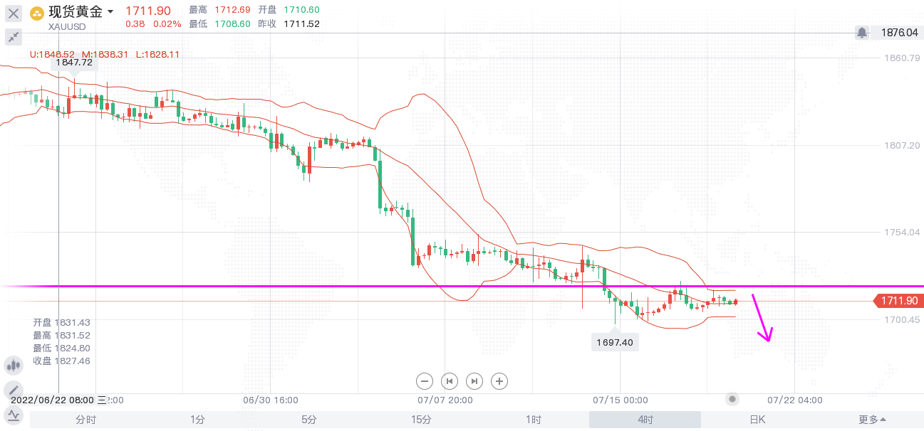The height and width of the screenshot is (431, 924).
Task: Close the chart with the X button
Action: (14, 13)
